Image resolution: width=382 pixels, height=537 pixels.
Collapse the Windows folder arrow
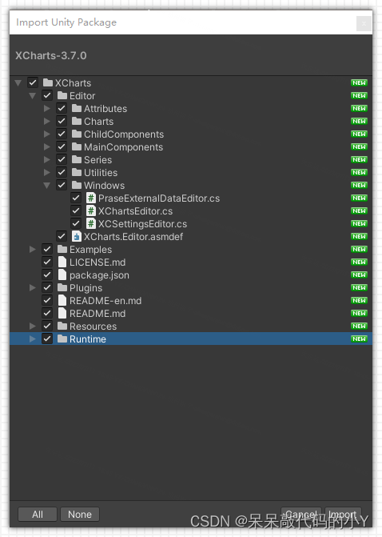(47, 186)
